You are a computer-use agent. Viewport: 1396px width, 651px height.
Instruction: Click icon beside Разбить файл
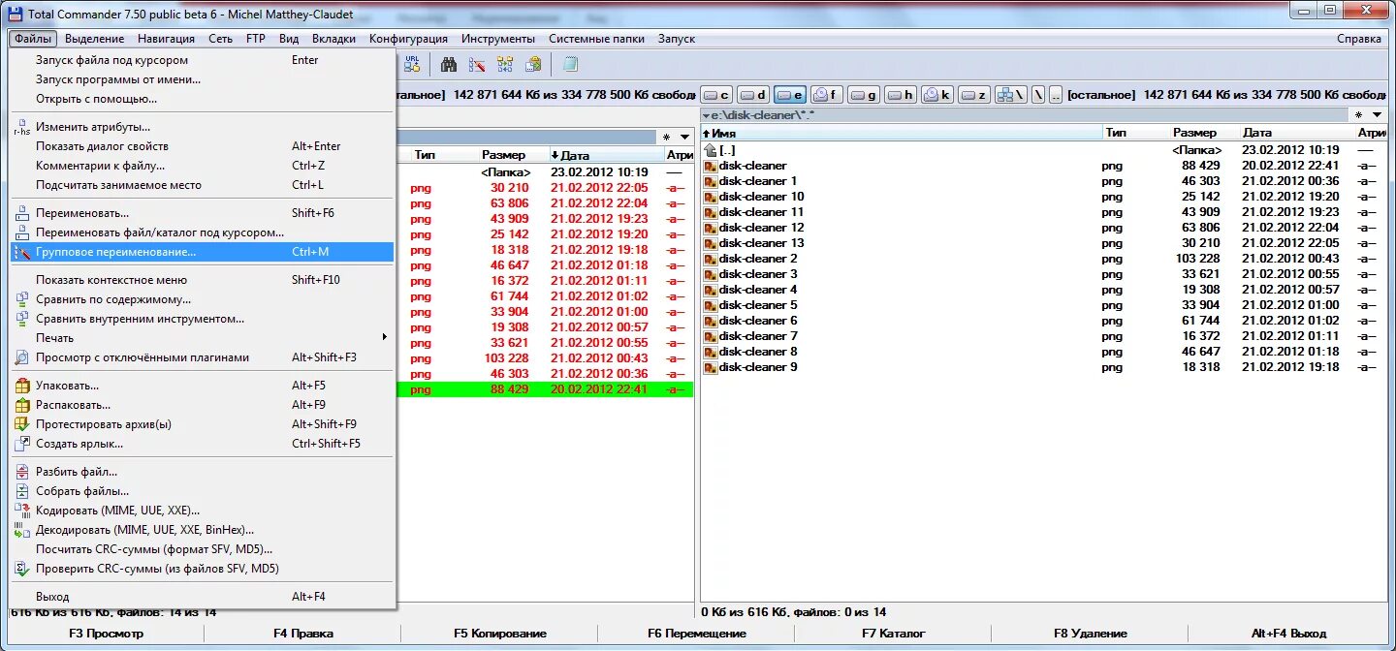tap(22, 472)
